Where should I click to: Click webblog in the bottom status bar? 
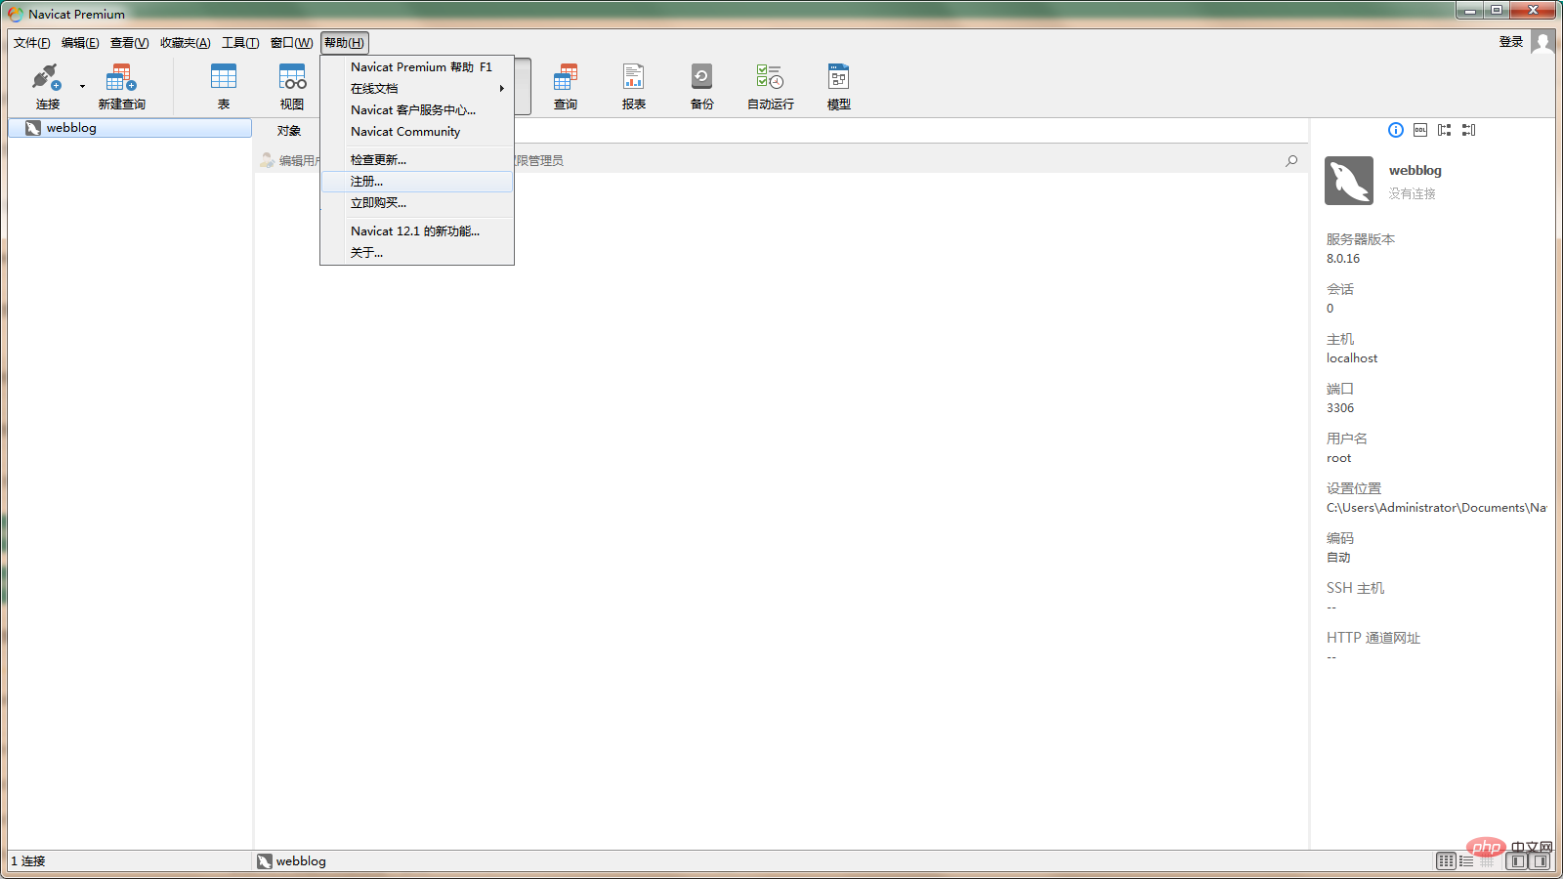coord(292,861)
